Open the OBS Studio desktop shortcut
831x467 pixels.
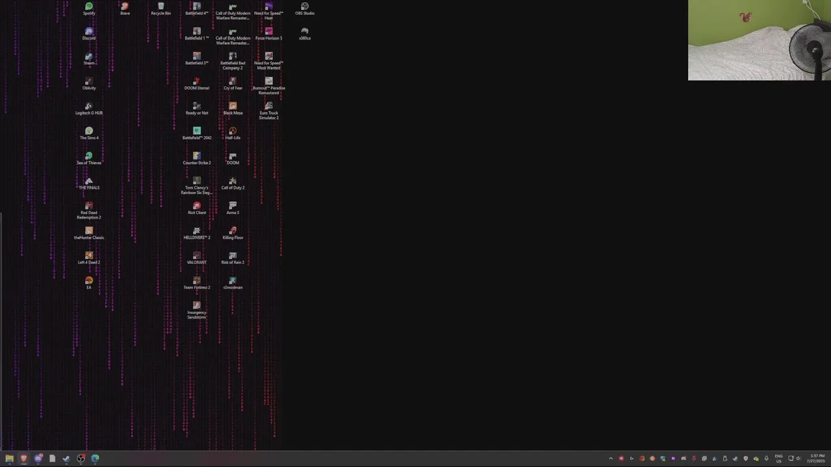point(304,8)
